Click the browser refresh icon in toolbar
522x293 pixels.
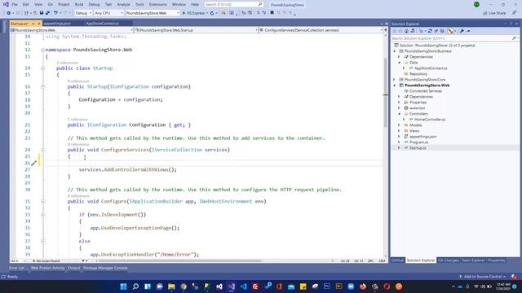point(212,13)
